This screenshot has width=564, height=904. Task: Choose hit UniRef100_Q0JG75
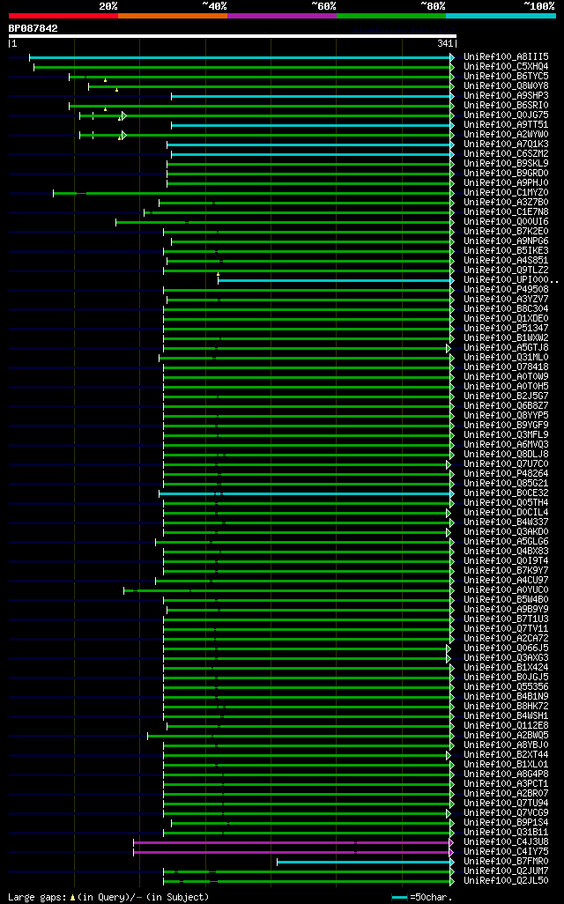506,115
